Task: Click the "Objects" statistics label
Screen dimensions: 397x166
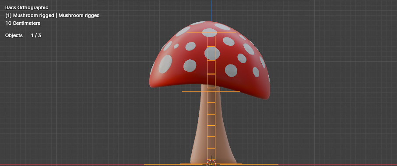Action: [14, 36]
